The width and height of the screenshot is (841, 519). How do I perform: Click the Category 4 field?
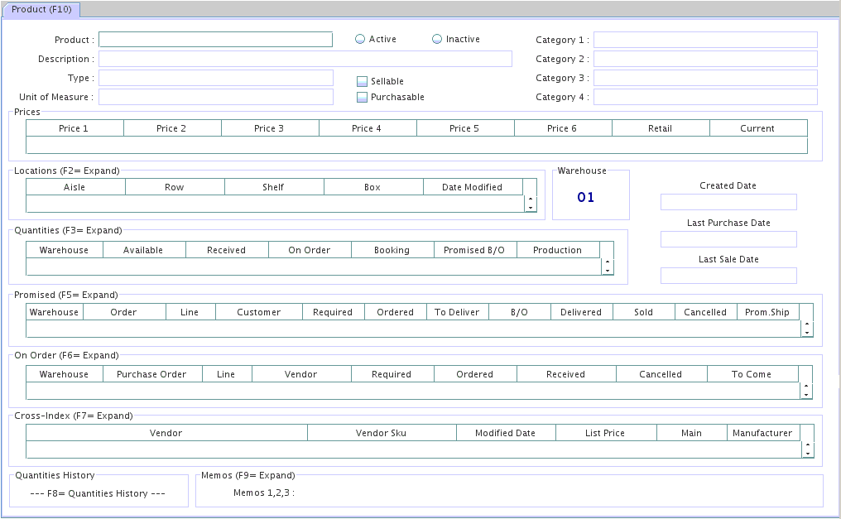(704, 97)
